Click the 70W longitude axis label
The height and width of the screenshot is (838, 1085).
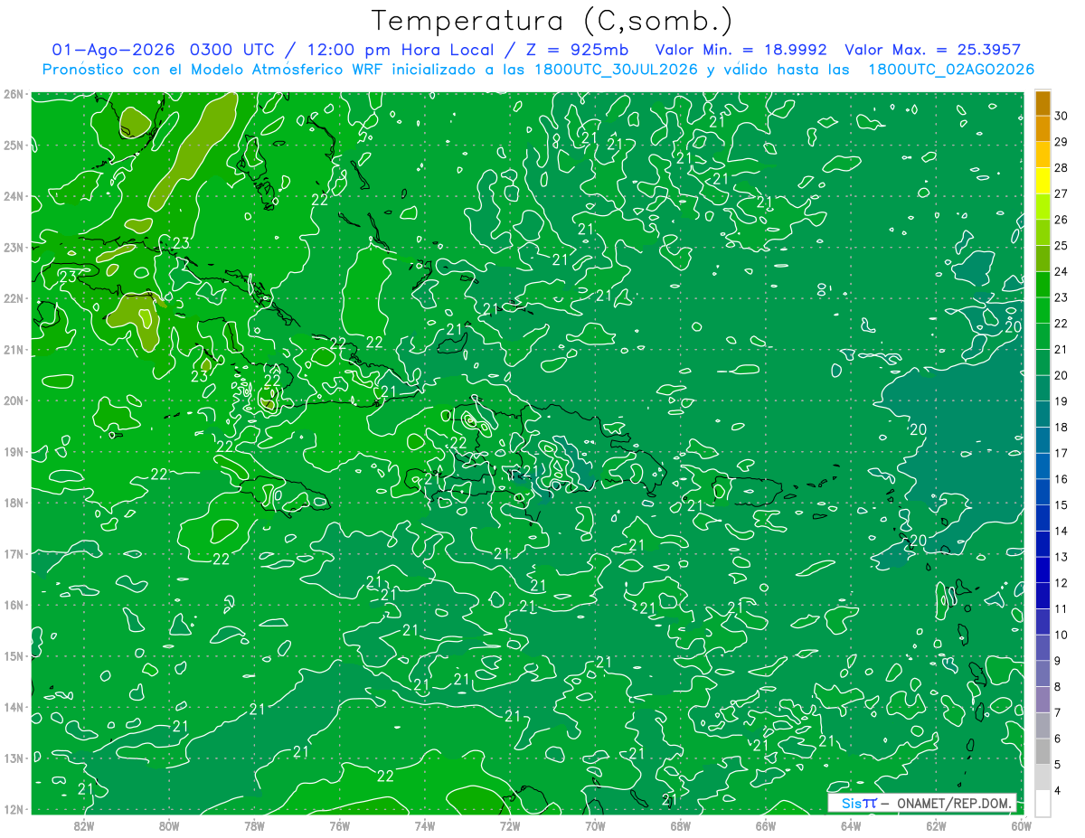595,825
